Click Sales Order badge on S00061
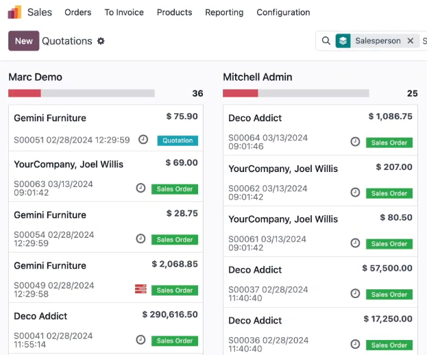 pos(389,244)
